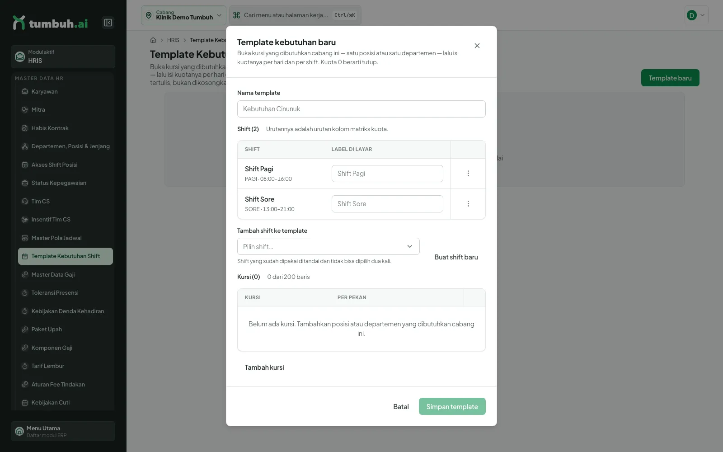The width and height of the screenshot is (723, 452).
Task: Click the breadcrumb home icon
Action: tap(153, 40)
